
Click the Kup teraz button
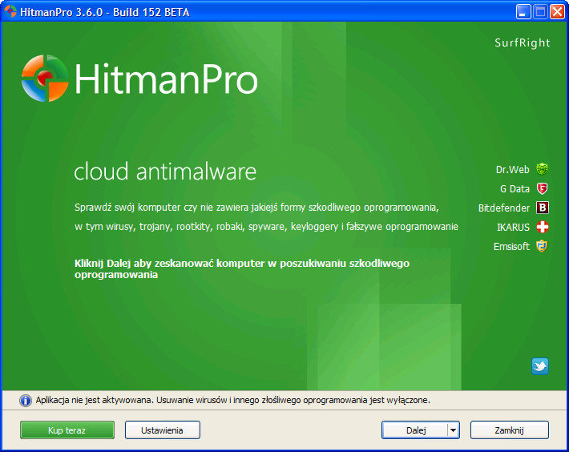click(x=67, y=430)
